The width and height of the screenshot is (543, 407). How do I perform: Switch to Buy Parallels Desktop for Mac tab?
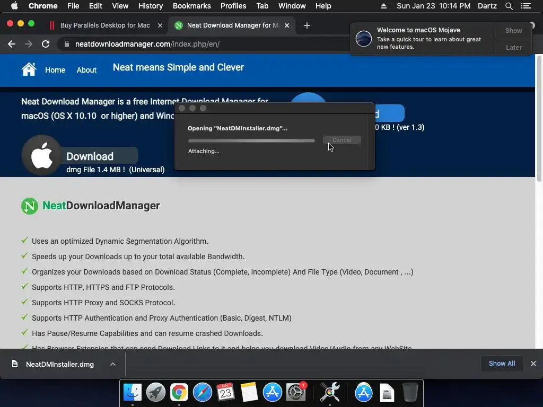pos(105,25)
